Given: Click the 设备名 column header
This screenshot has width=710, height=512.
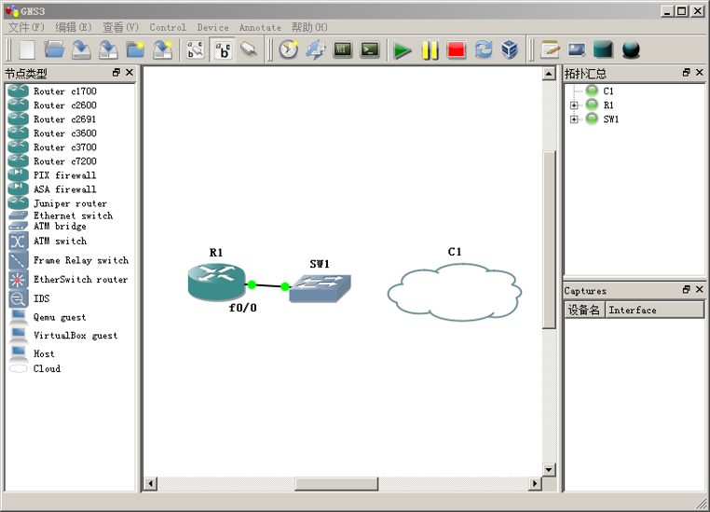Looking at the screenshot, I should [x=584, y=310].
